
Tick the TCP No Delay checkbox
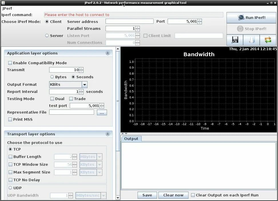click(11, 180)
